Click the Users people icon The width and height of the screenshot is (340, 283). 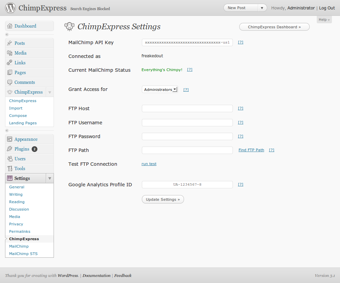click(10, 159)
